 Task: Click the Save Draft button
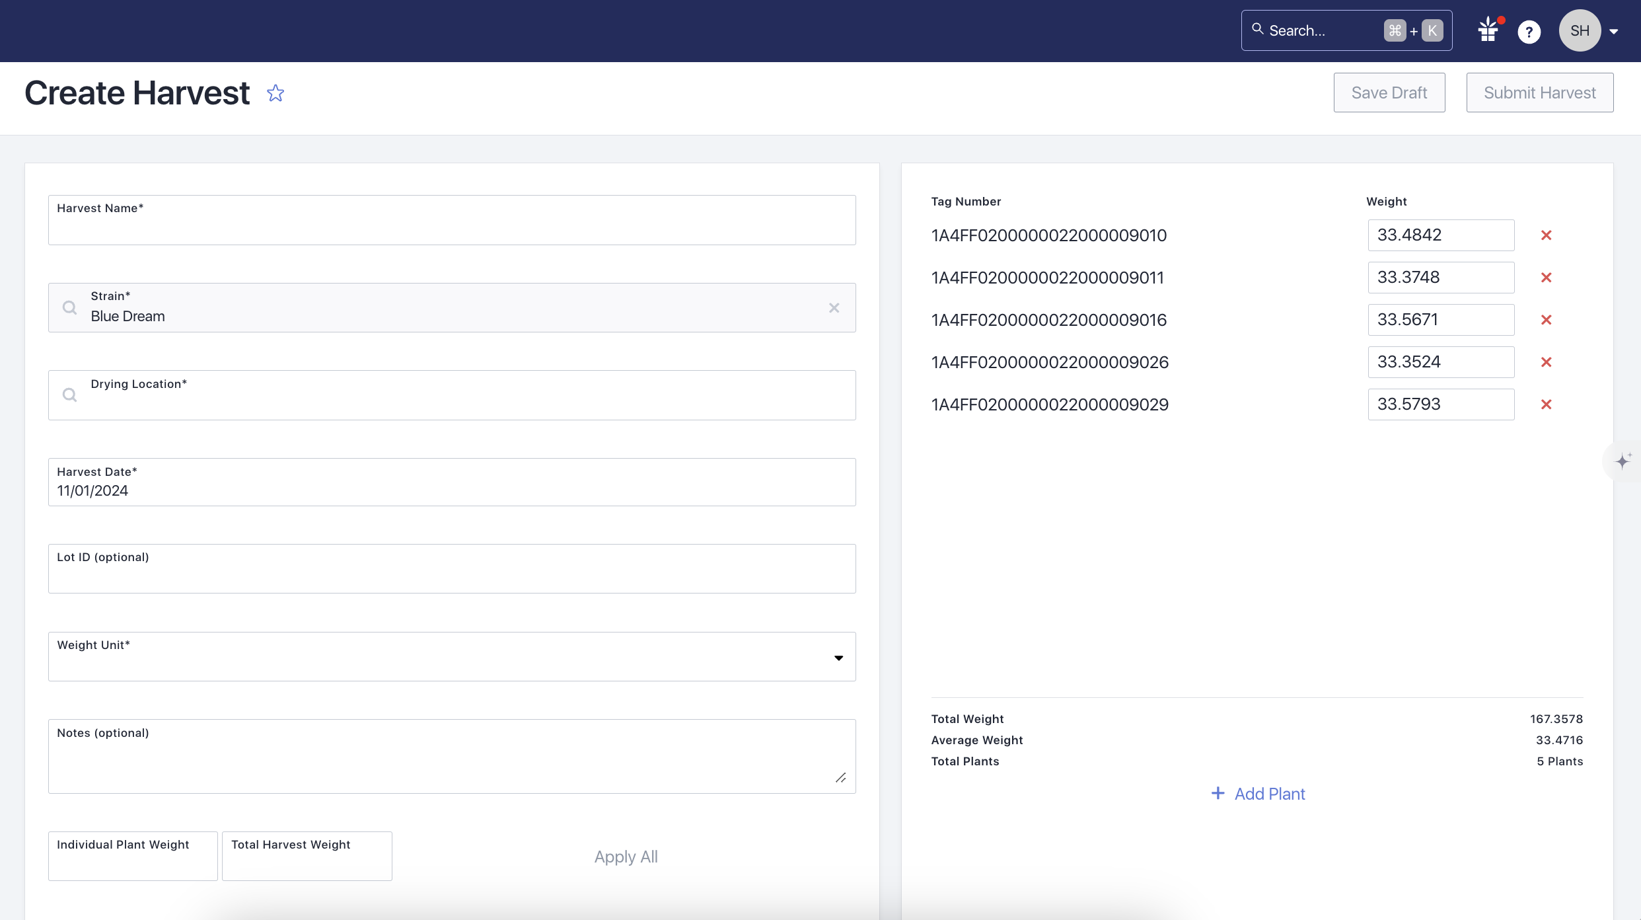click(x=1389, y=93)
